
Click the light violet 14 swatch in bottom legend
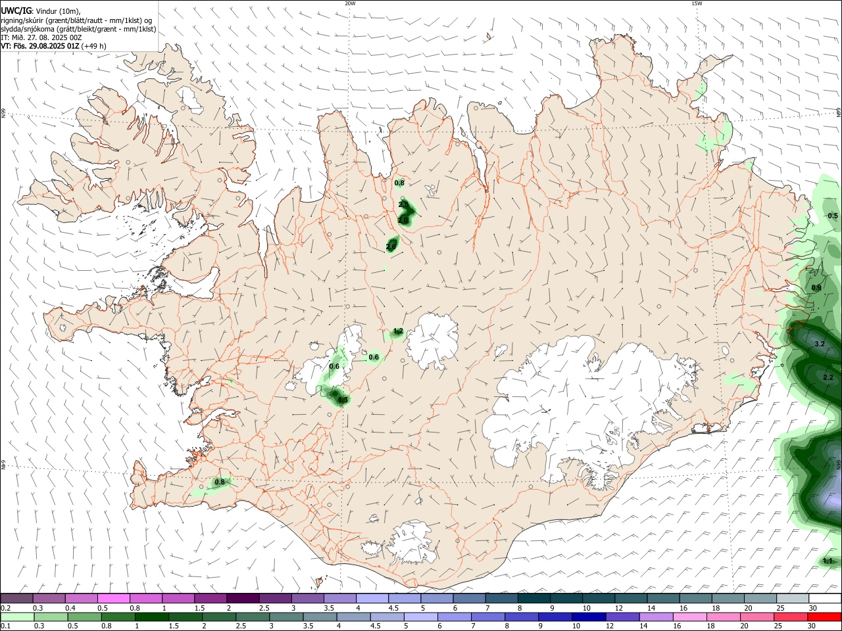click(x=655, y=617)
